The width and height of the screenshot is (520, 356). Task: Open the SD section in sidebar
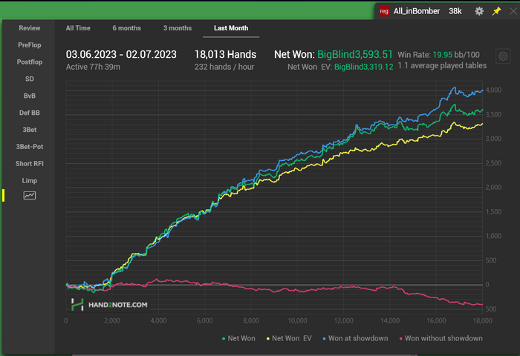[30, 79]
